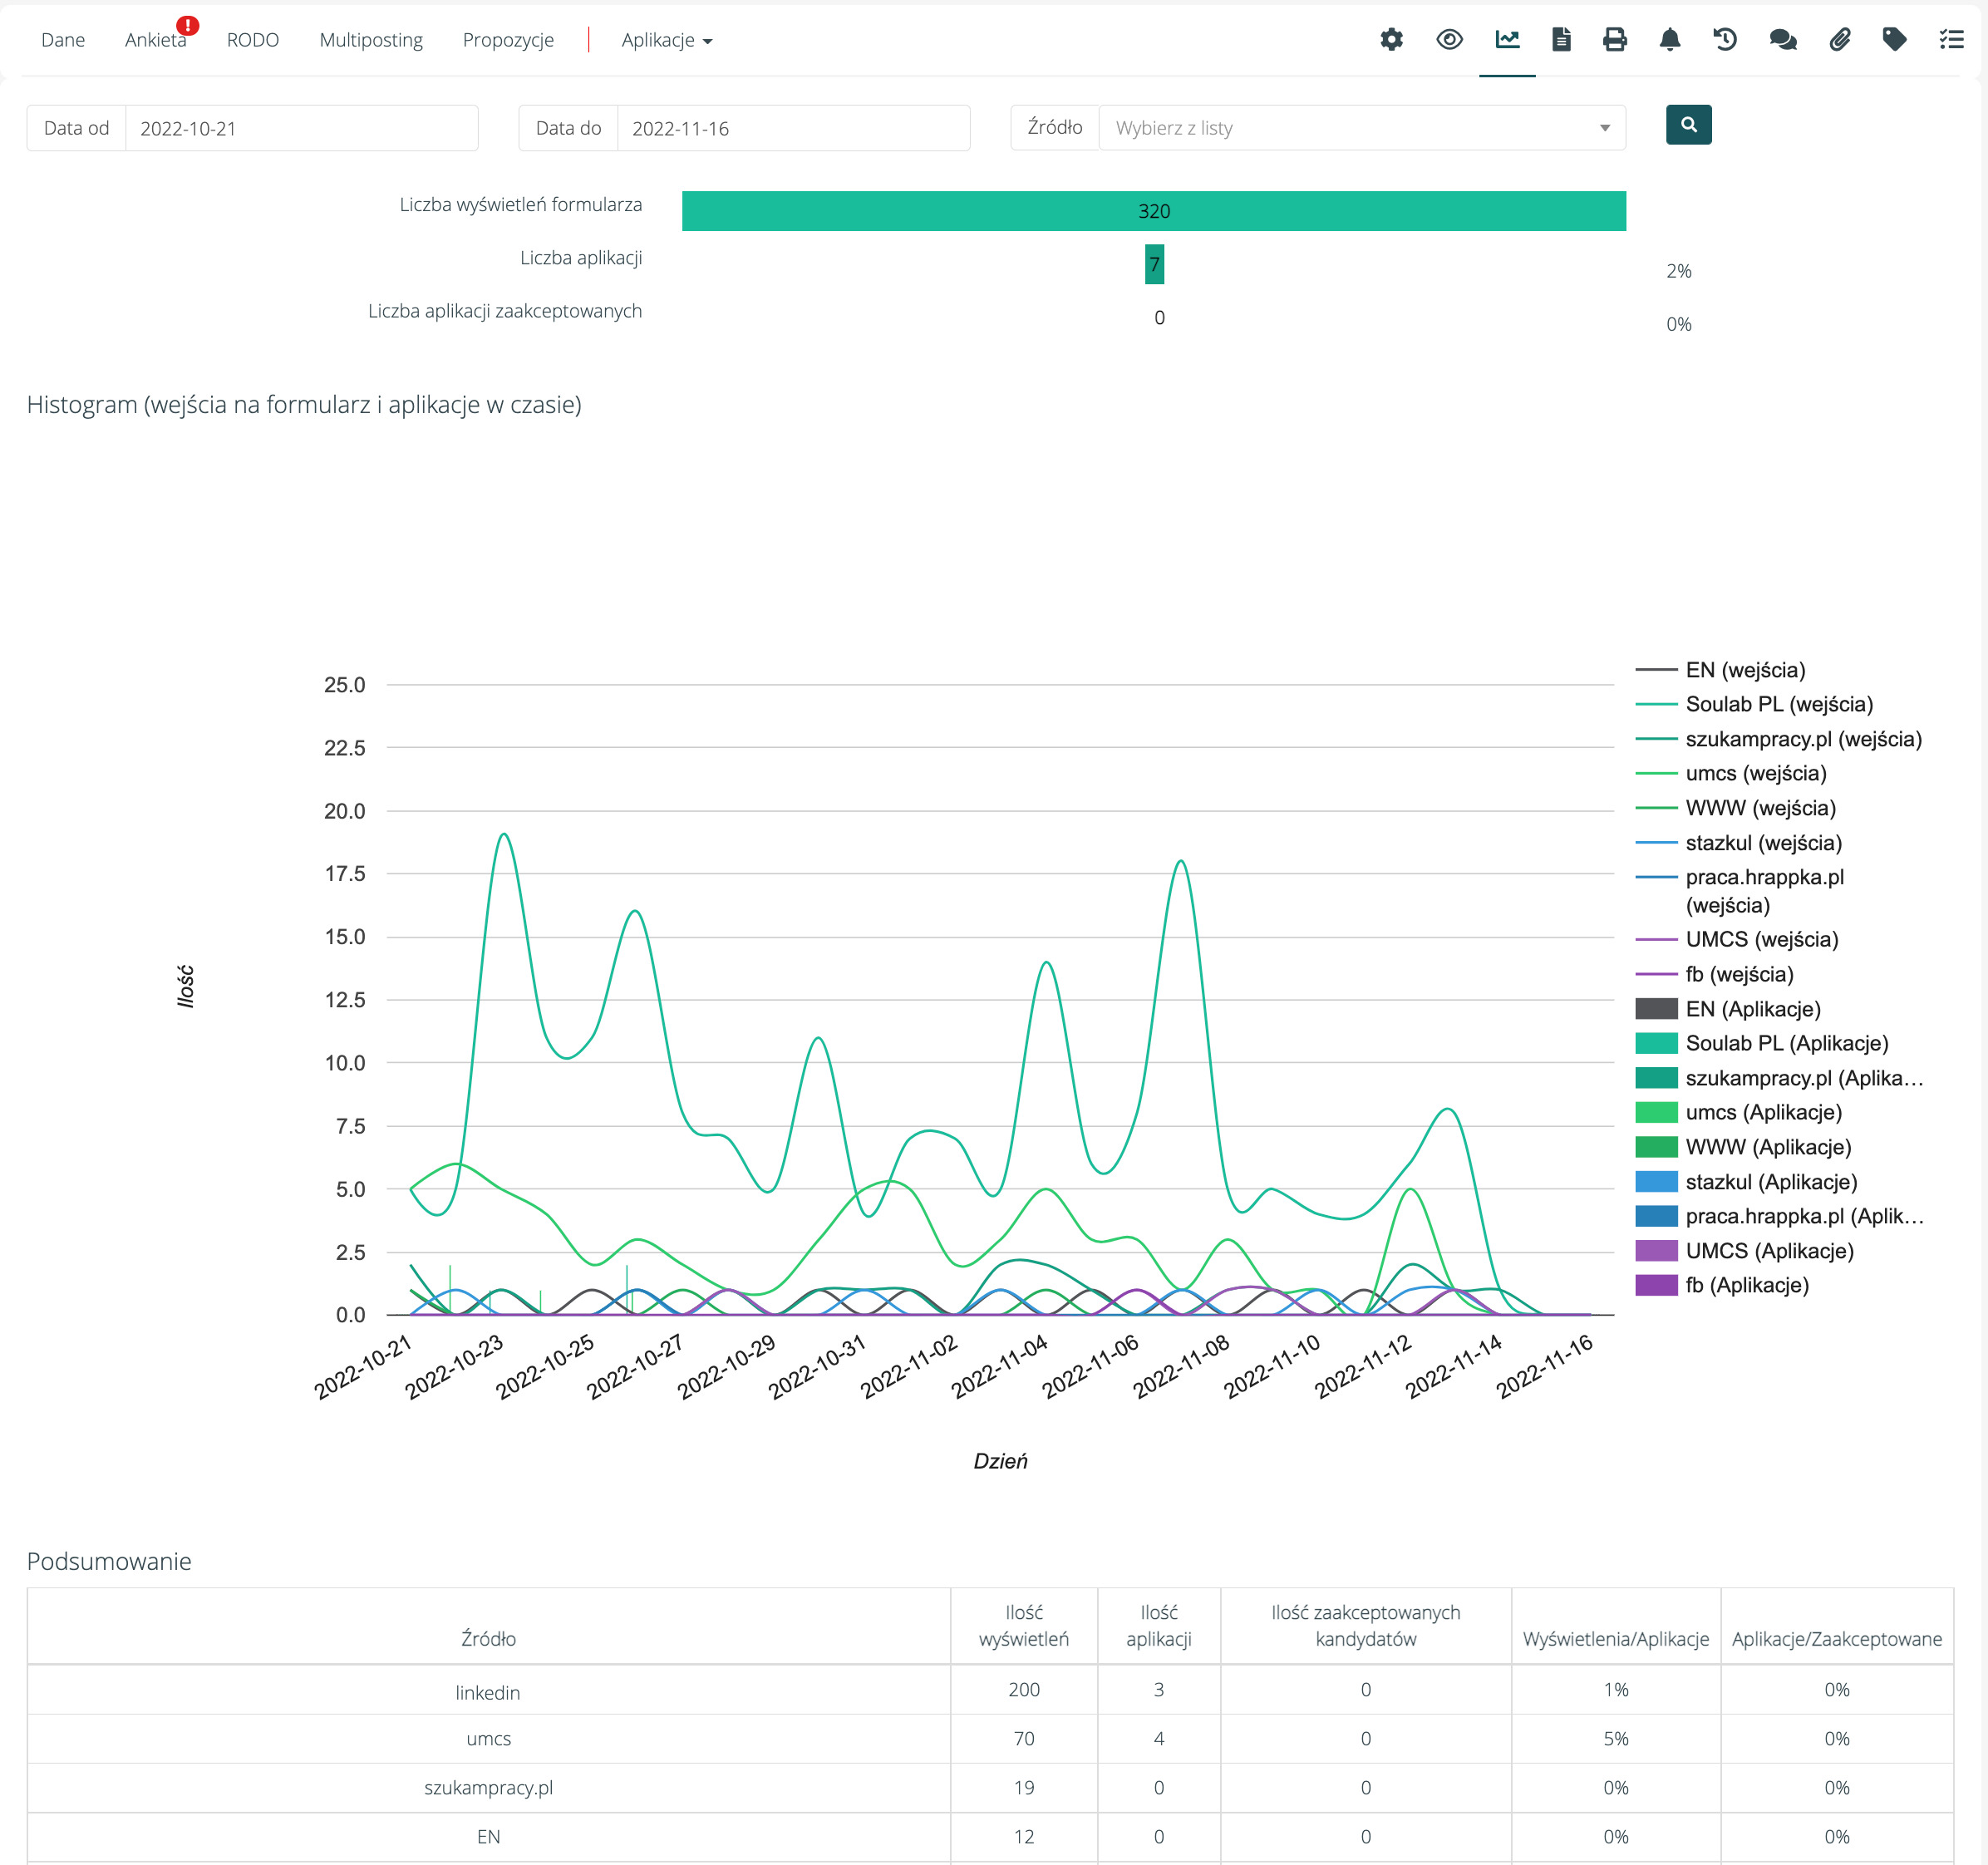Open the settings gear icon
Screen dimensions: 1988x1865
click(x=1391, y=40)
